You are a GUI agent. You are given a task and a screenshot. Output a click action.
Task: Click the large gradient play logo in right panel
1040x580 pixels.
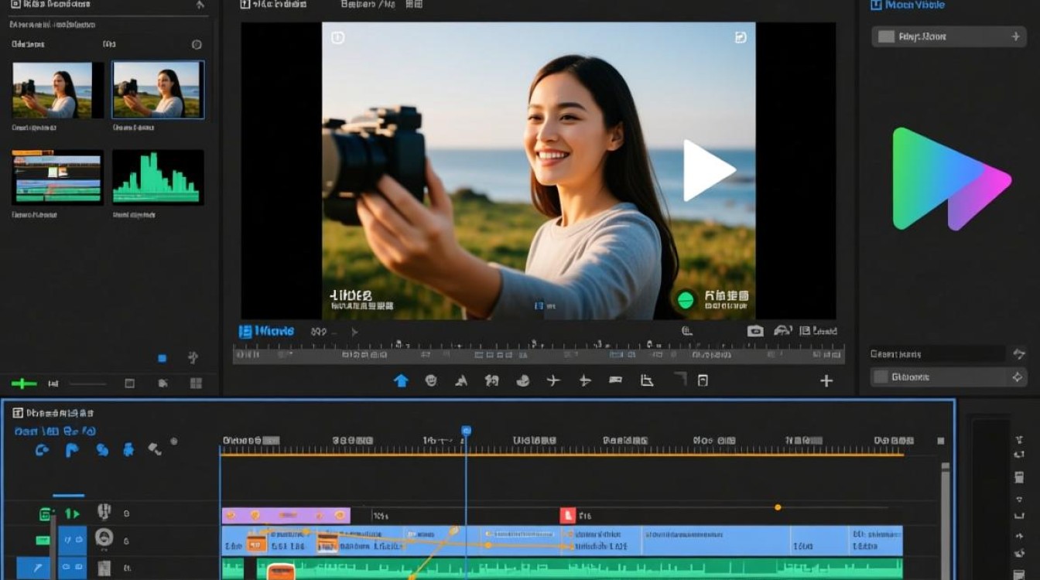click(x=952, y=179)
